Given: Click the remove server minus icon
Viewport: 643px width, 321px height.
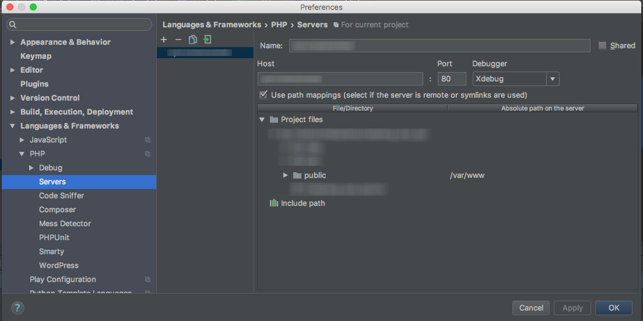Looking at the screenshot, I should (x=178, y=40).
